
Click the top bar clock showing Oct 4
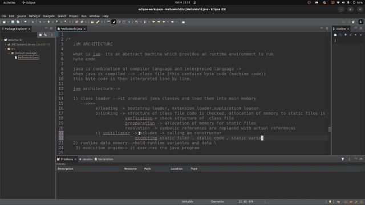tap(182, 2)
